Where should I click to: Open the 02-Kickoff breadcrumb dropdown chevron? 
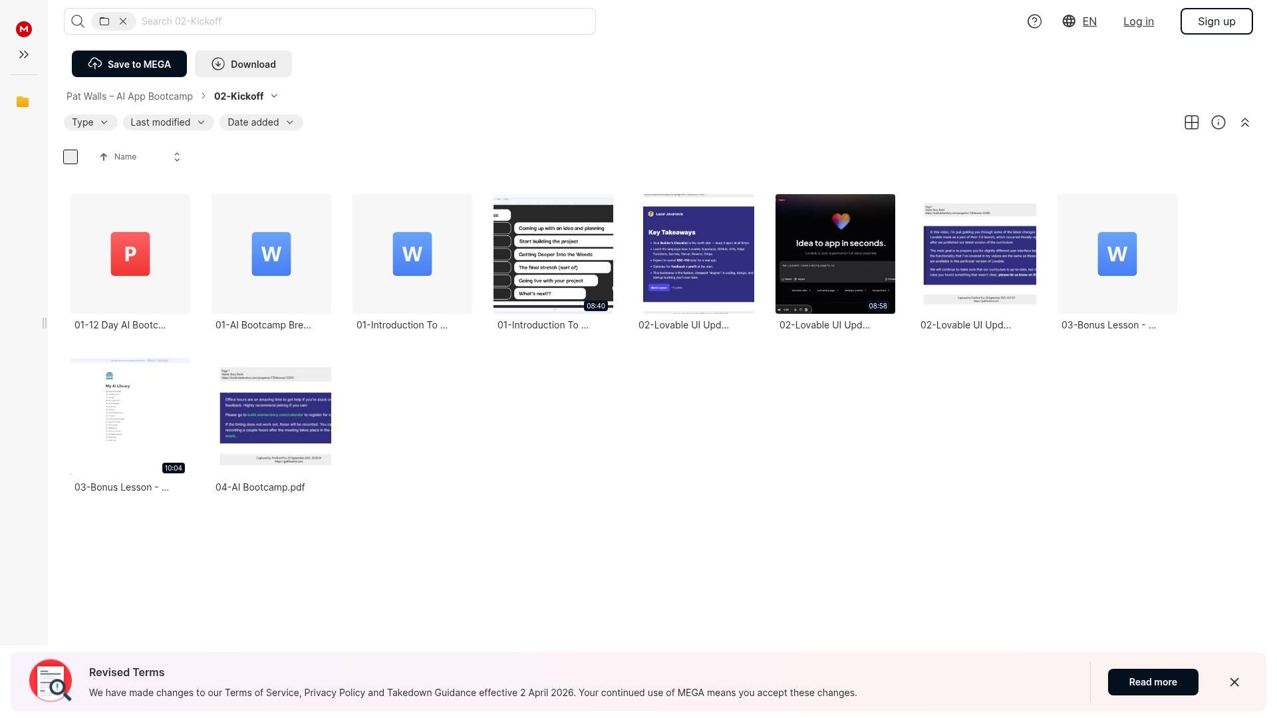click(274, 96)
